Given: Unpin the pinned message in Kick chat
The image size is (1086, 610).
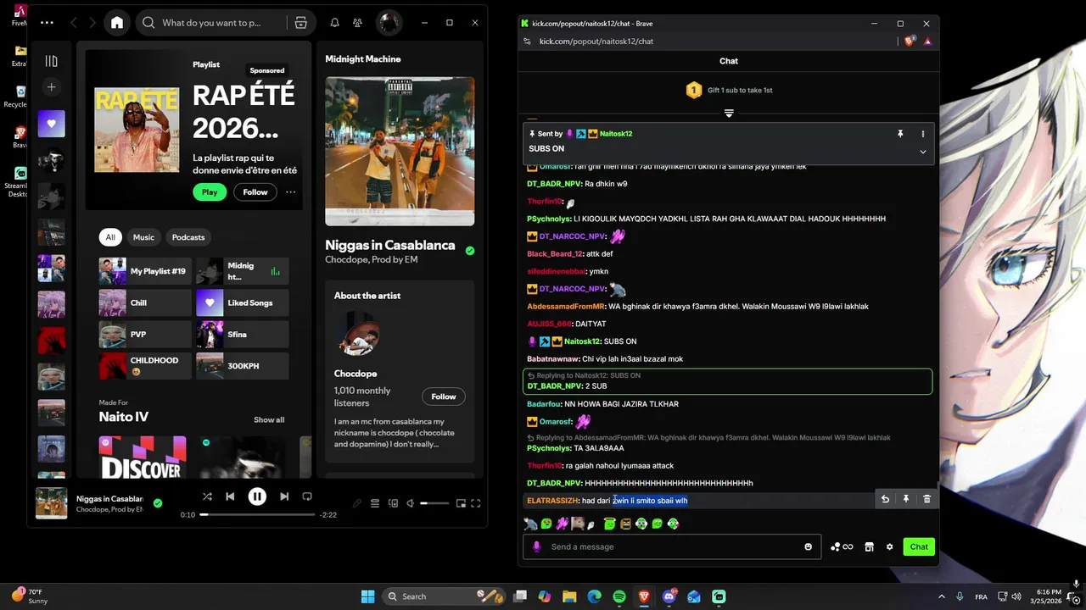Looking at the screenshot, I should click(900, 134).
